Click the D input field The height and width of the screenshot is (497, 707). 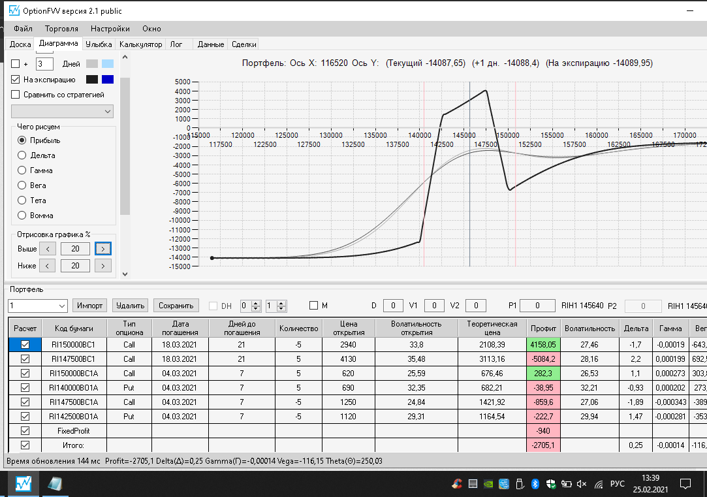393,306
